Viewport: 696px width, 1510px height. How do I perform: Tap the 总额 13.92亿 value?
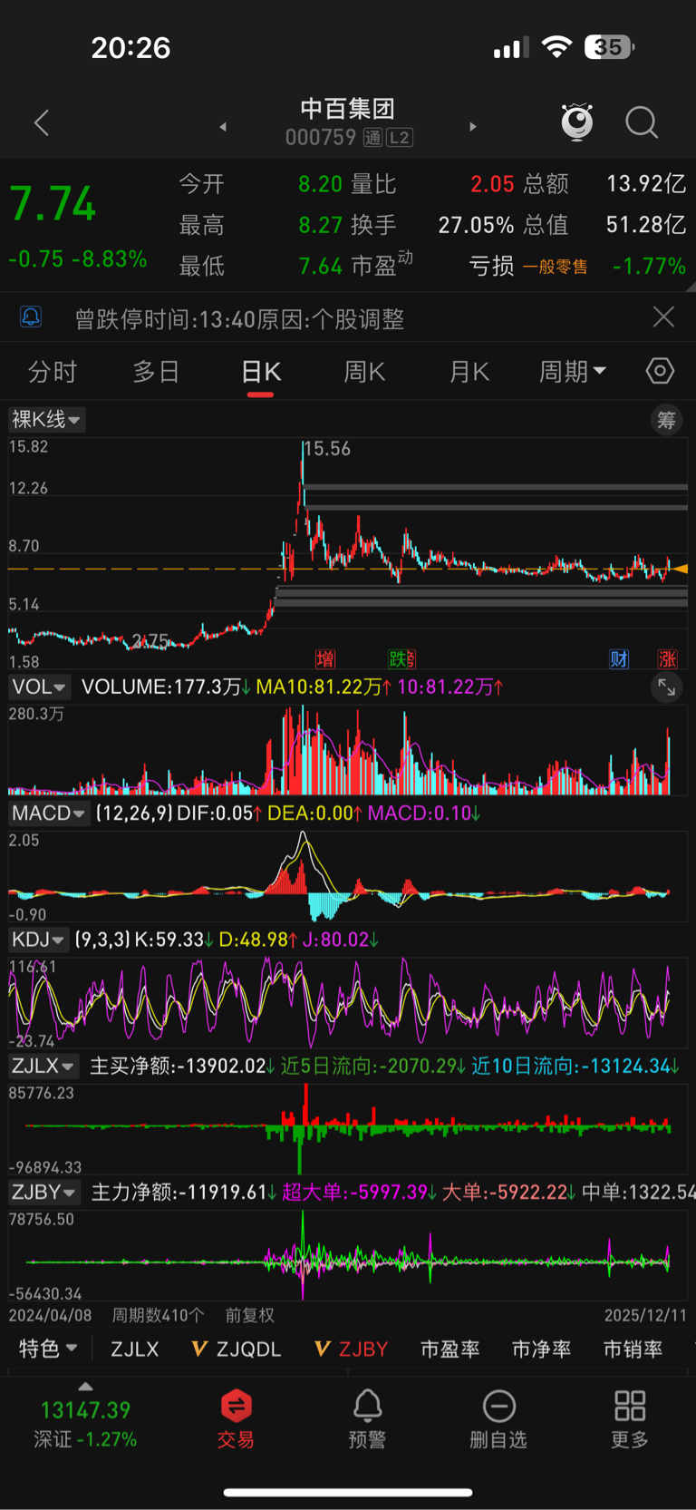coord(646,184)
